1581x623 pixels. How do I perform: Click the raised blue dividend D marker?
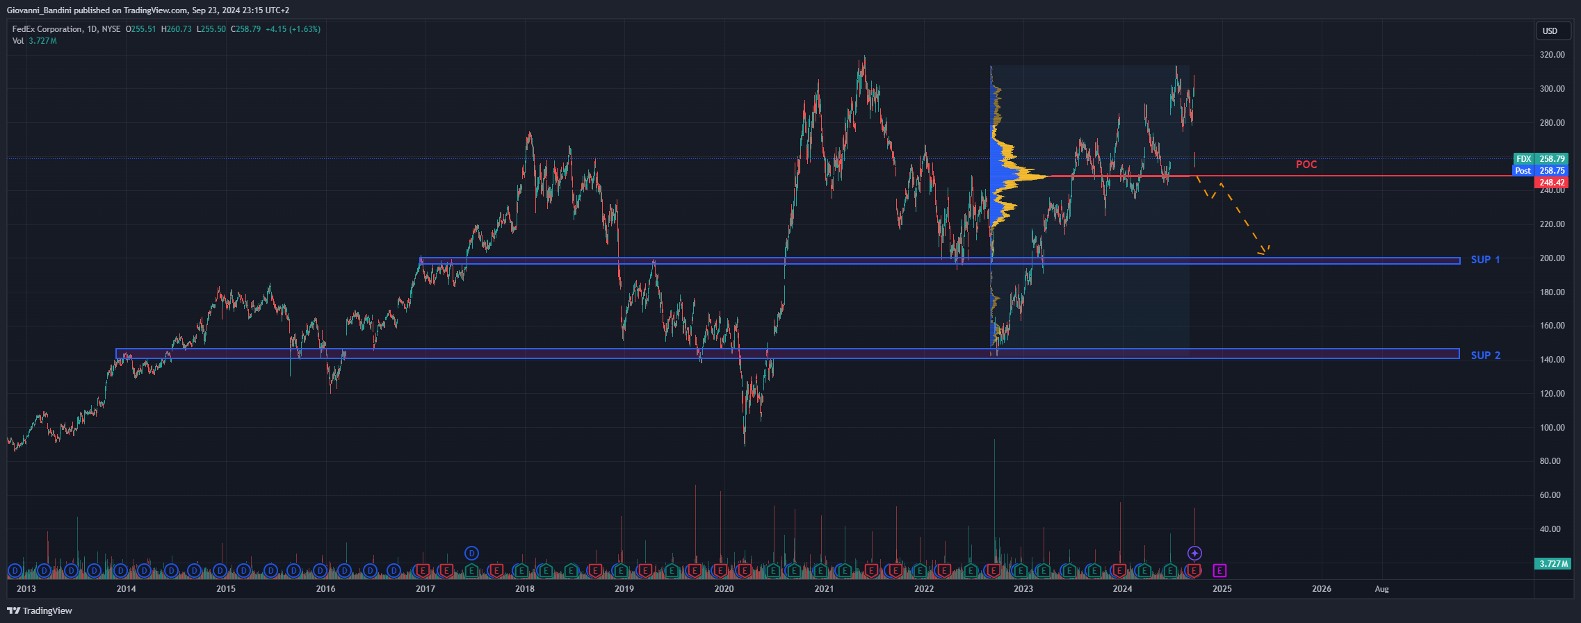click(471, 554)
